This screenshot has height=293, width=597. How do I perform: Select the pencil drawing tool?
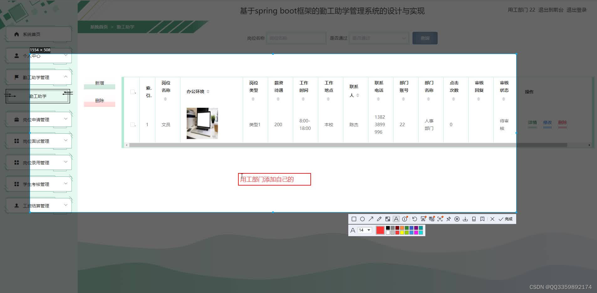click(x=379, y=219)
